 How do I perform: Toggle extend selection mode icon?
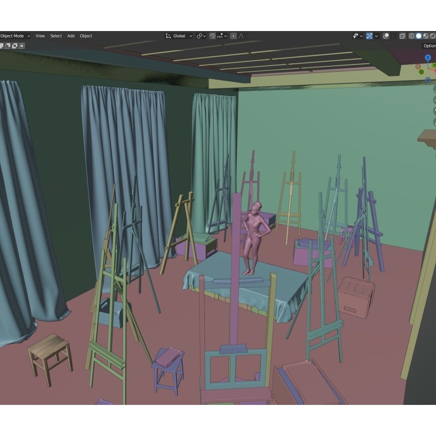pos(7,46)
